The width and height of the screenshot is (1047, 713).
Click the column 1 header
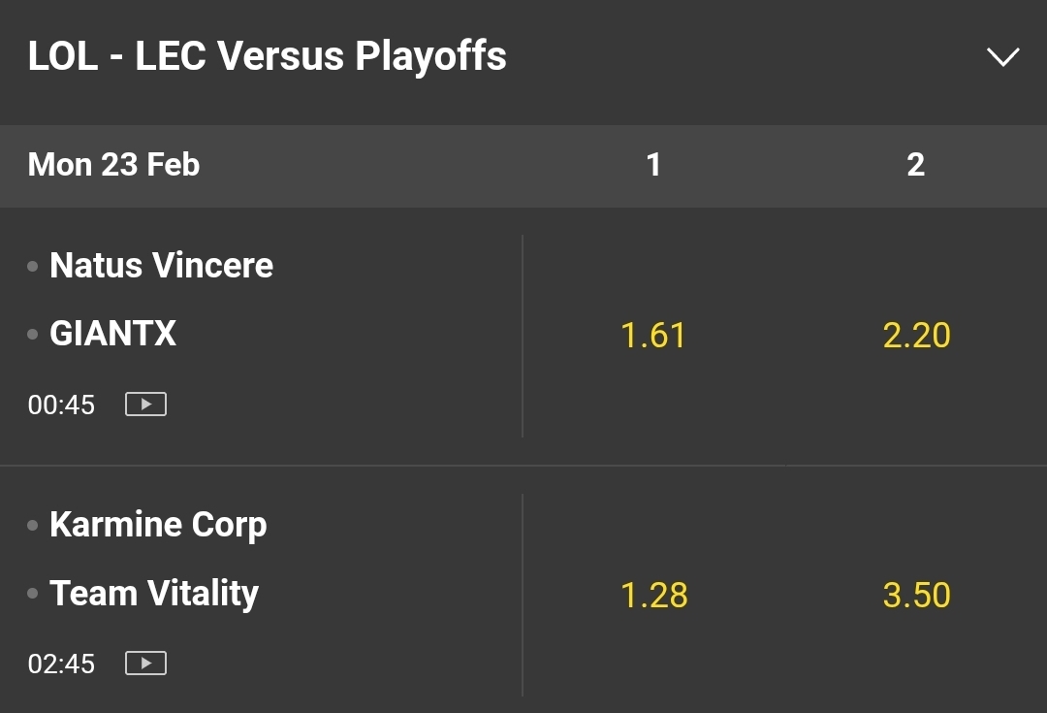pos(653,165)
